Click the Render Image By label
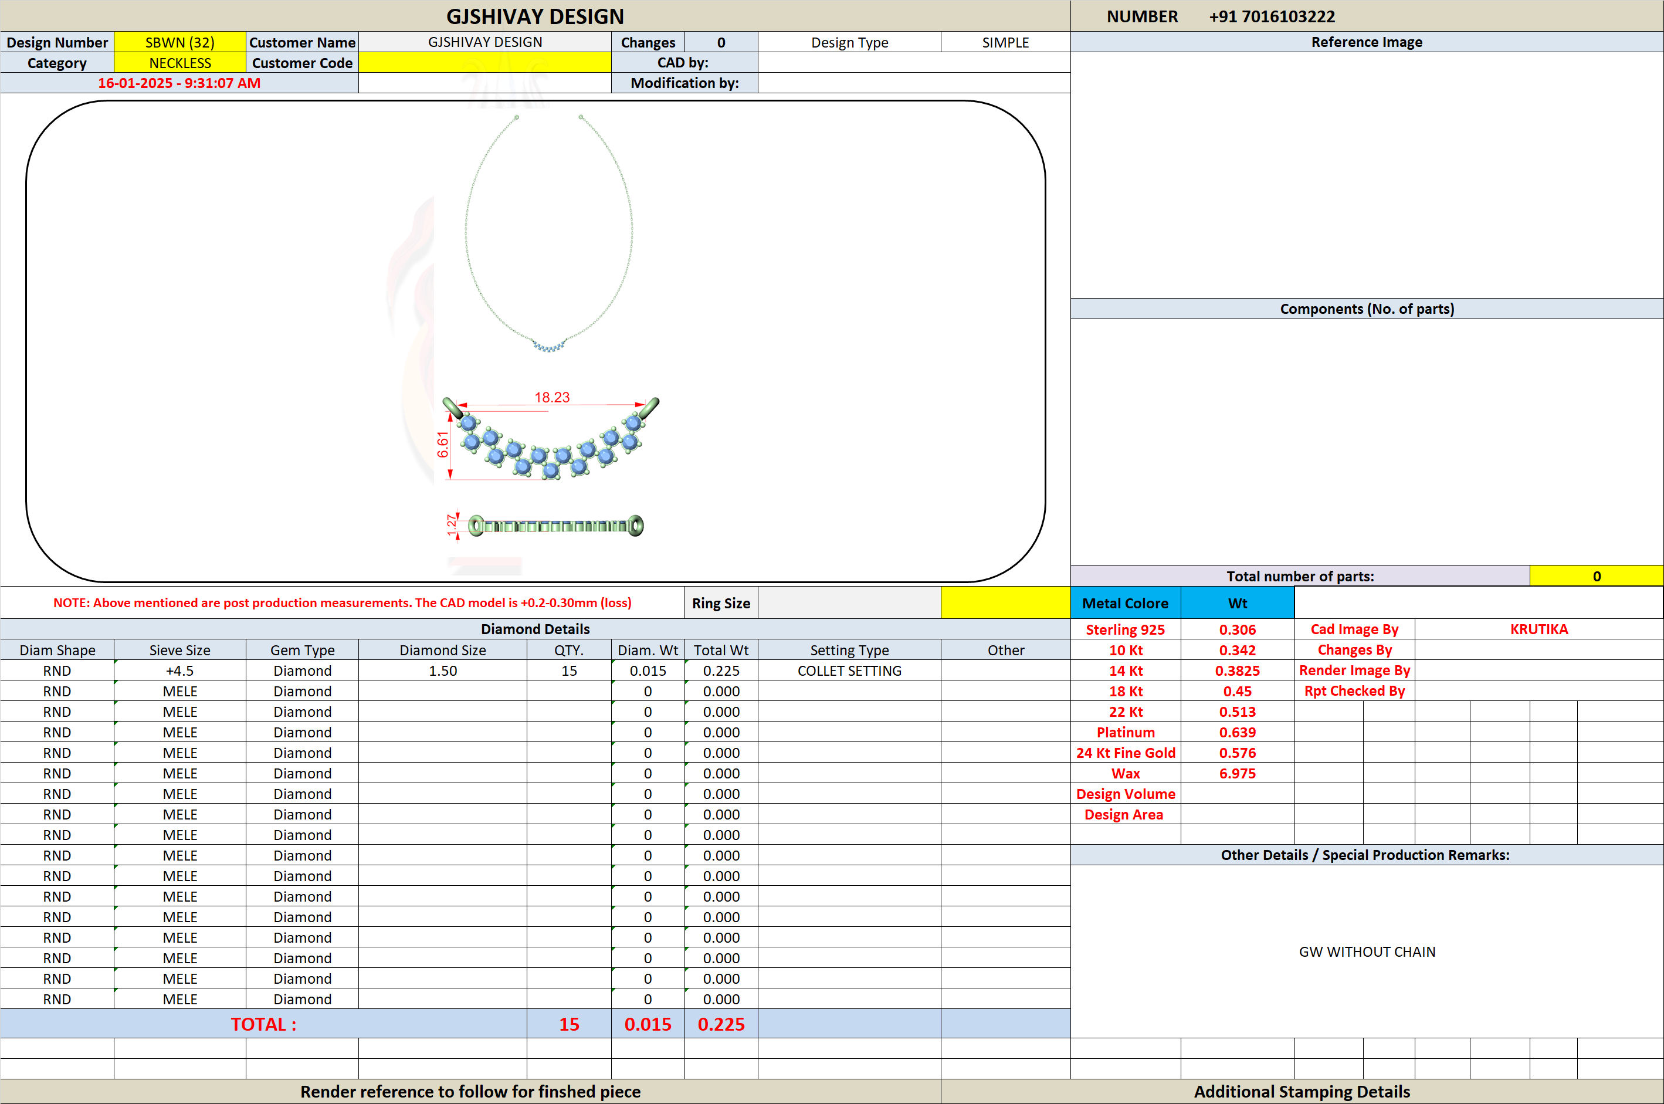 [x=1354, y=670]
